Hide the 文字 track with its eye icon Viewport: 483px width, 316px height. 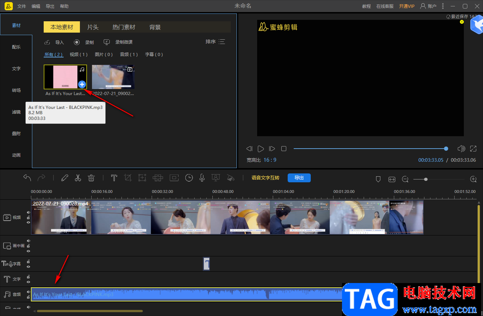tap(28, 282)
